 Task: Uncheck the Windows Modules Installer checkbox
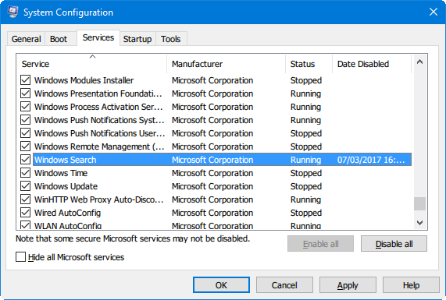[25, 80]
